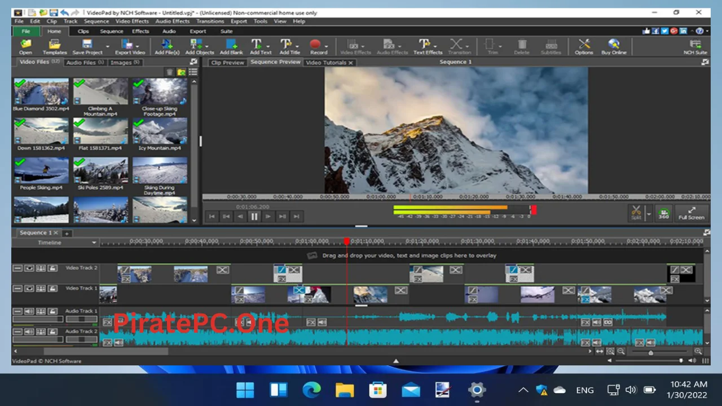
Task: Click the thumbs-up Like icon
Action: [x=647, y=31]
